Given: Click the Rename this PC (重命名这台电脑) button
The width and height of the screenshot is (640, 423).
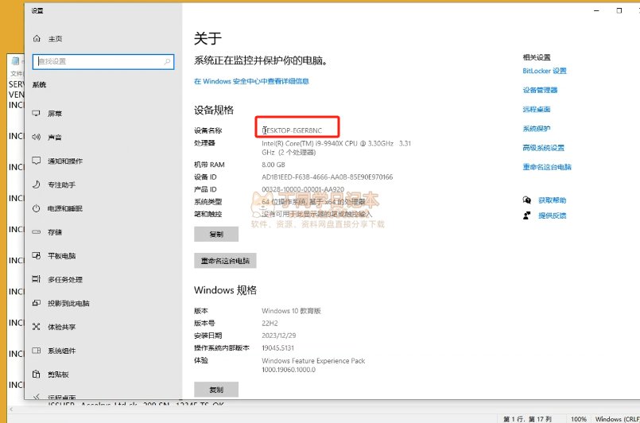Looking at the screenshot, I should (x=225, y=261).
